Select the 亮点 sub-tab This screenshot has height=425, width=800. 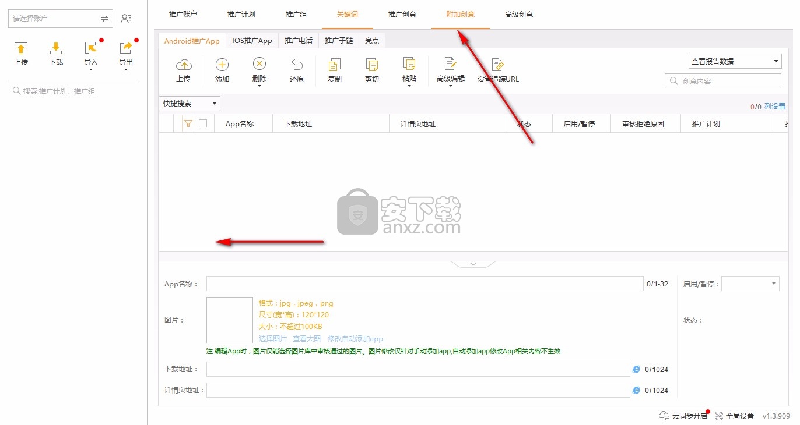coord(372,41)
